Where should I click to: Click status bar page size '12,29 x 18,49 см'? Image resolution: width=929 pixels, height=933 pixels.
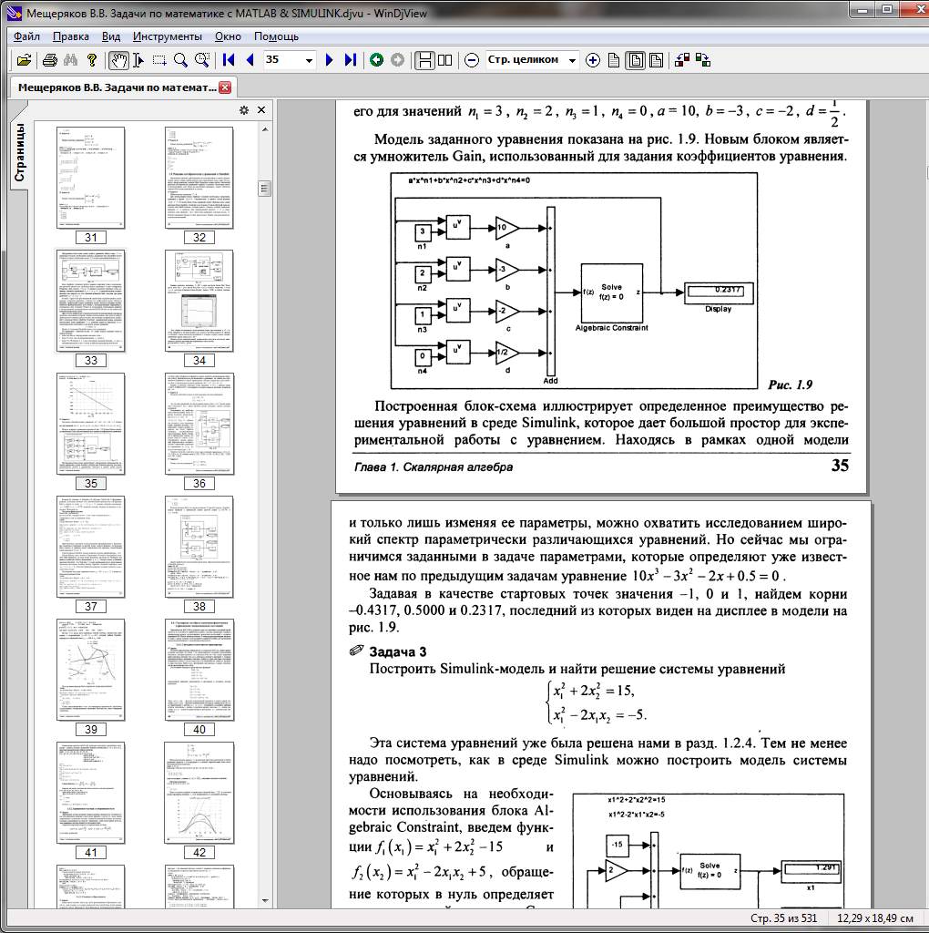(x=875, y=918)
